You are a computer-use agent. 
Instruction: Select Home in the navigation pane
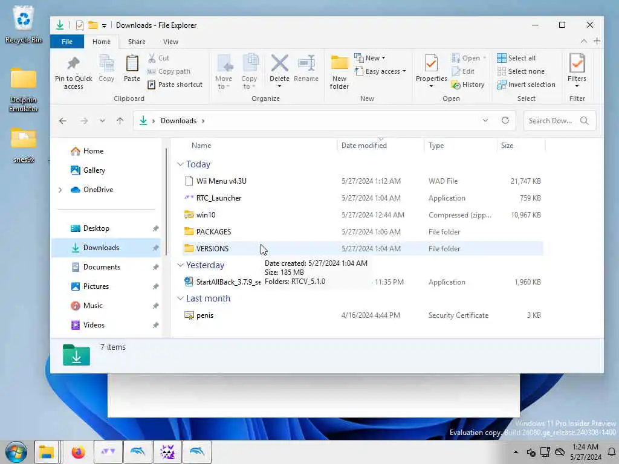coord(93,151)
